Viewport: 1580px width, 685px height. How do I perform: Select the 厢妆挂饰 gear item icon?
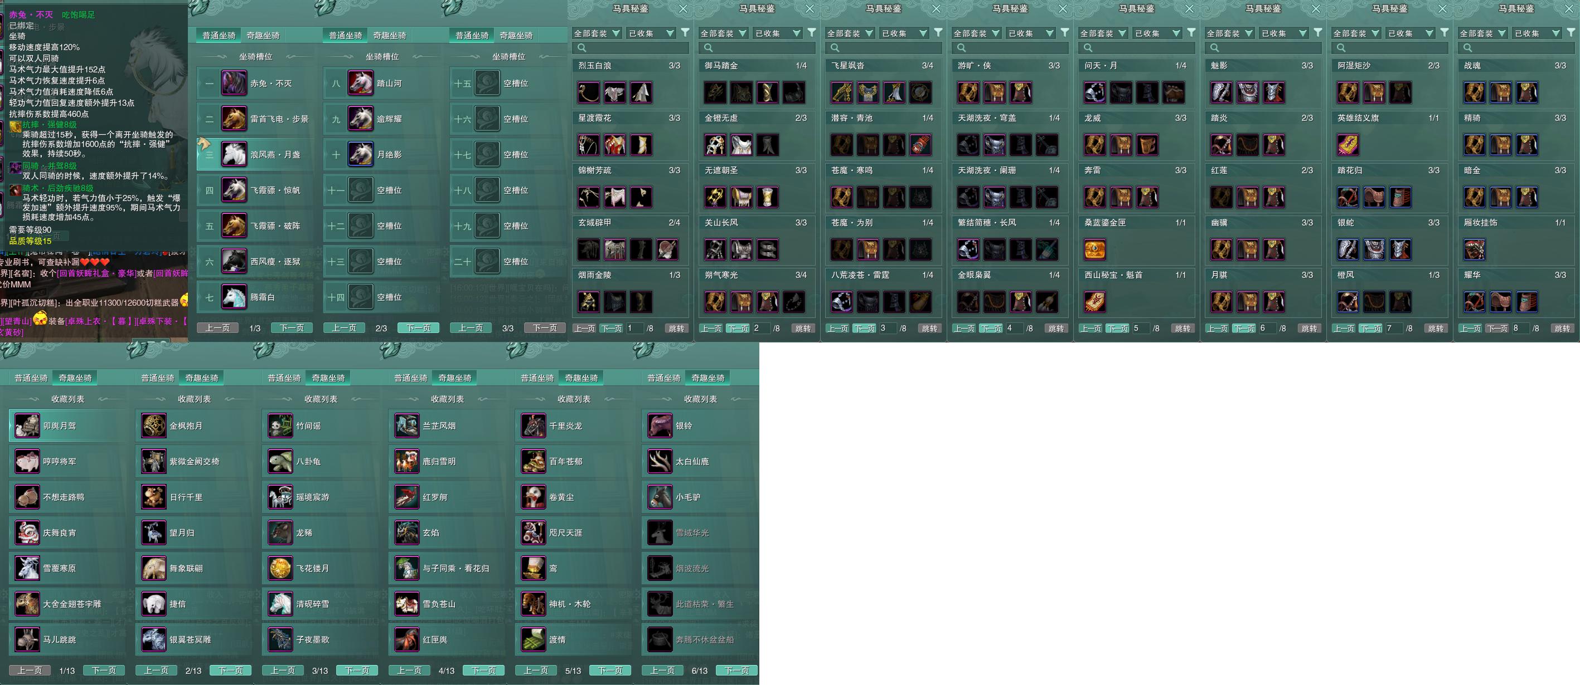click(x=1475, y=250)
